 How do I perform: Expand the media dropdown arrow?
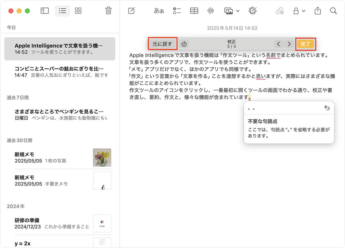pyautogui.click(x=238, y=11)
